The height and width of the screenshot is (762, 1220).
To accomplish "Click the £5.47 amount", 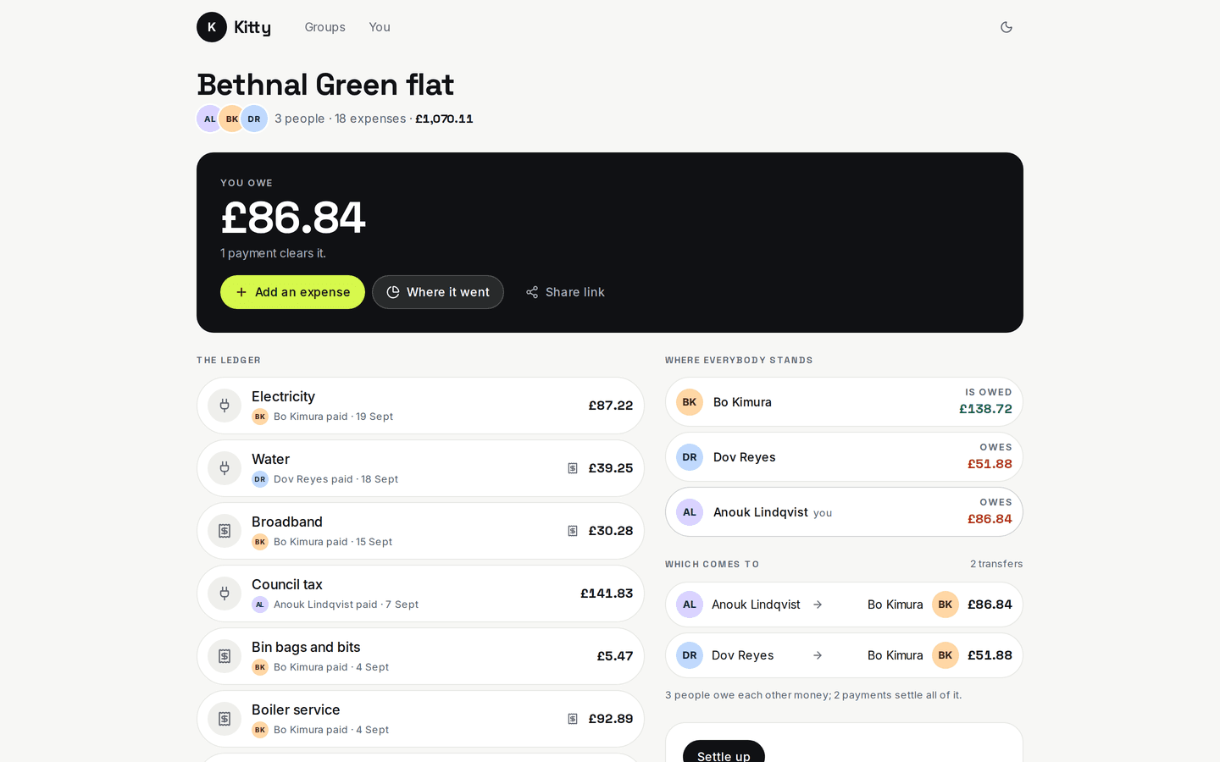I will tap(615, 656).
